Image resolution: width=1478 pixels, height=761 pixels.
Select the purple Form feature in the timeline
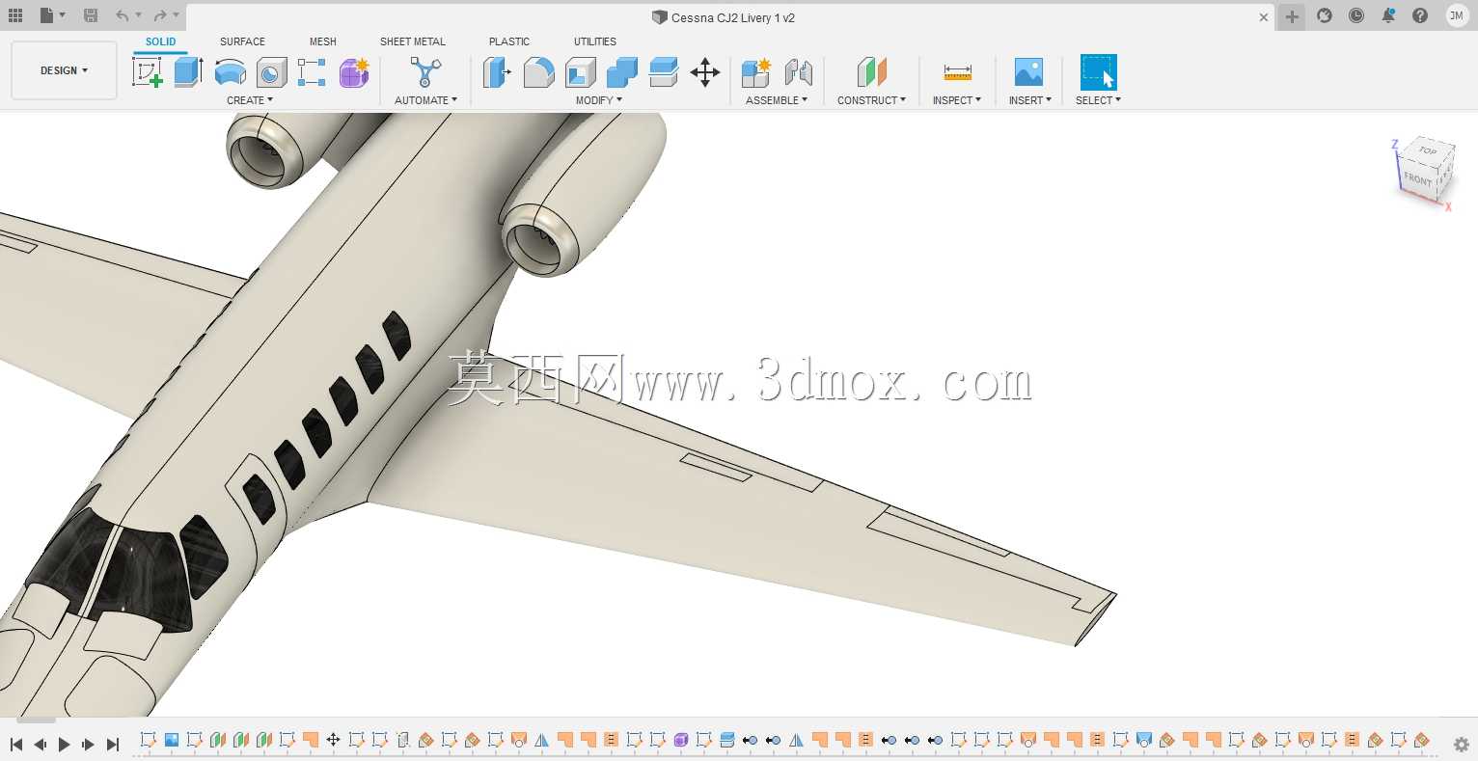[x=680, y=740]
